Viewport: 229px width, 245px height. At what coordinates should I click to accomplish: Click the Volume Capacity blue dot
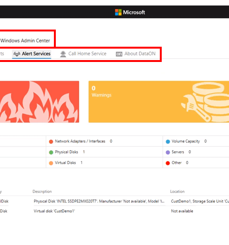click(168, 142)
